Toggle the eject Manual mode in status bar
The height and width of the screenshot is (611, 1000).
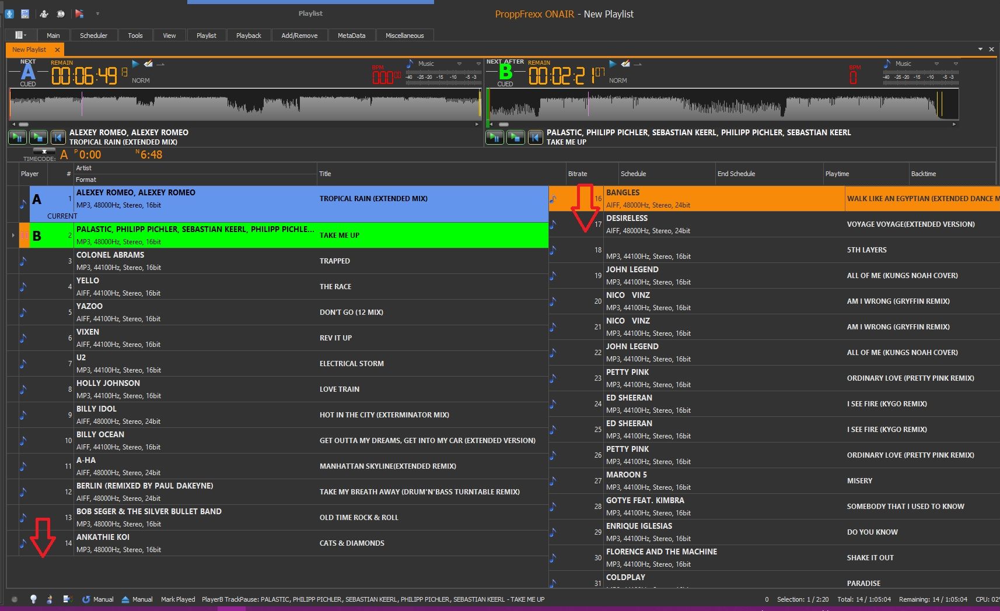pyautogui.click(x=137, y=599)
